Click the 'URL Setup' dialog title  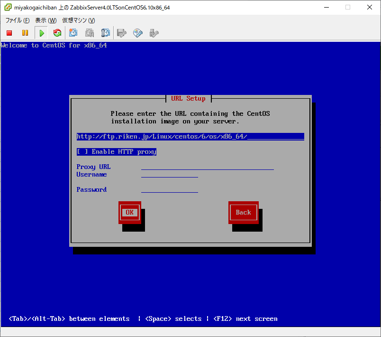coord(188,99)
